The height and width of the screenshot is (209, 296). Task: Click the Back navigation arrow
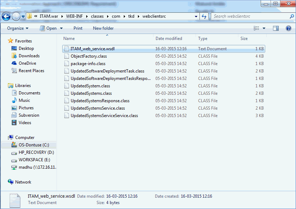click(6, 16)
